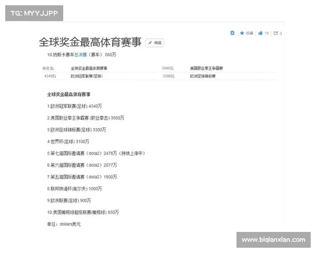Click the blue square icon left of the star

coord(232,33)
